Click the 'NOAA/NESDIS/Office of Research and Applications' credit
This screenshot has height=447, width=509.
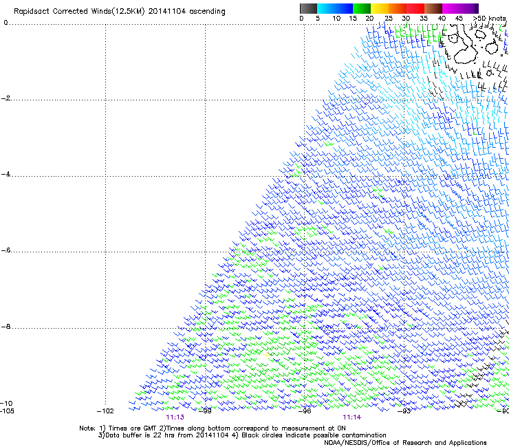(x=405, y=443)
